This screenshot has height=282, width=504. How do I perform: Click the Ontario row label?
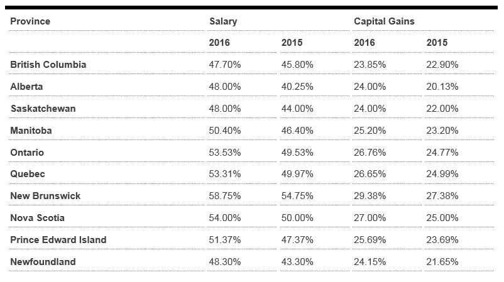pyautogui.click(x=27, y=153)
